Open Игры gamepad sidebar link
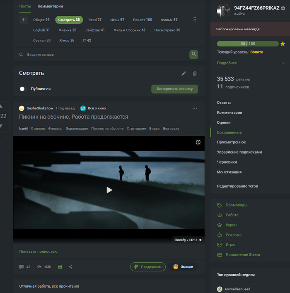Screen dimensions: 290x293 230,244
